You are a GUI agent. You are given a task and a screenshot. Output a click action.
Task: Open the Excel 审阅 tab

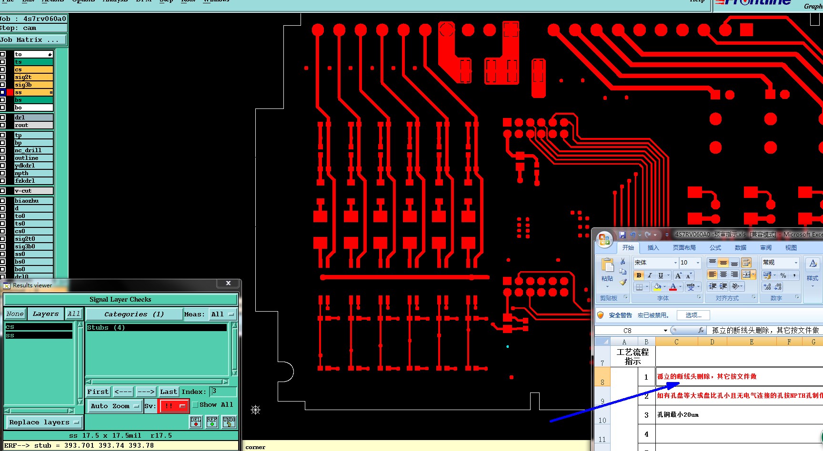pos(766,248)
